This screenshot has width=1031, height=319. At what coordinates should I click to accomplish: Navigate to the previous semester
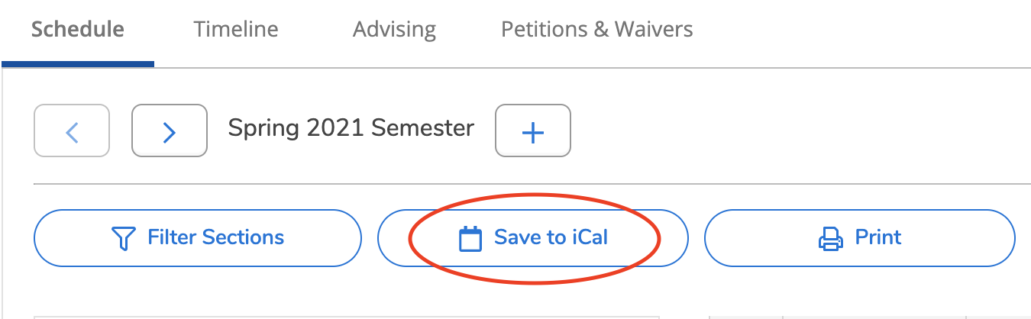(x=72, y=131)
